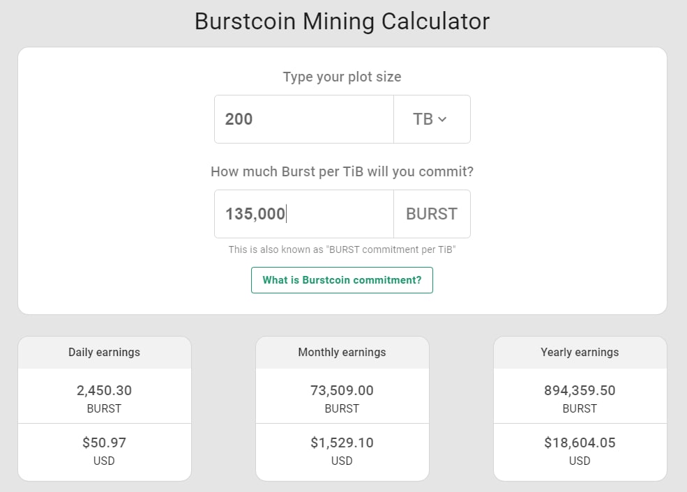Viewport: 687px width, 492px height.
Task: Click the monthly $1,529.10 USD amount
Action: click(342, 443)
